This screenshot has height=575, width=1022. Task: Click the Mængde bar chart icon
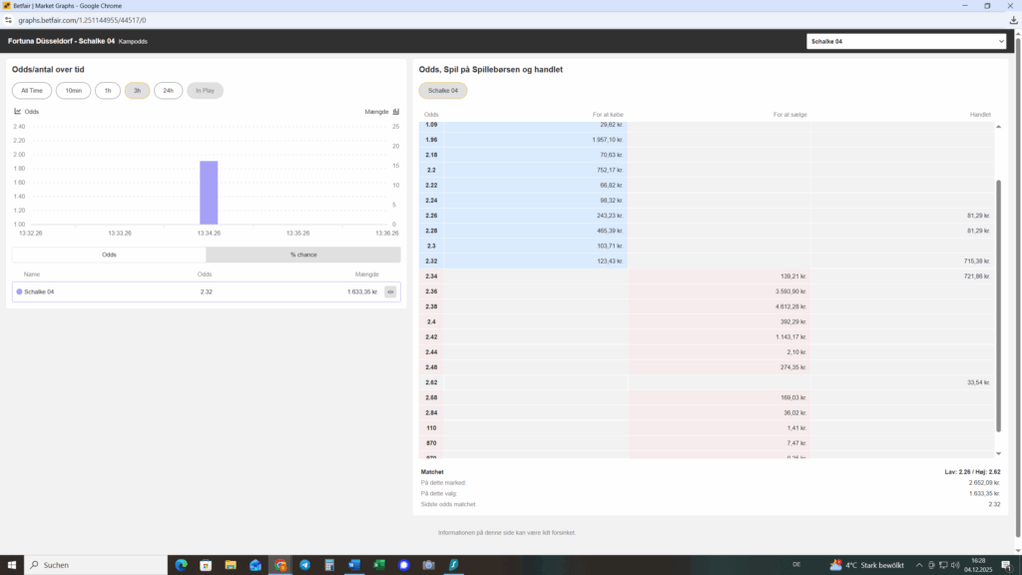[x=396, y=112]
